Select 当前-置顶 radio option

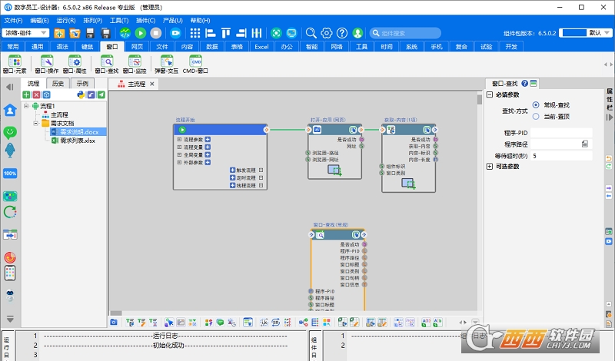pos(536,117)
